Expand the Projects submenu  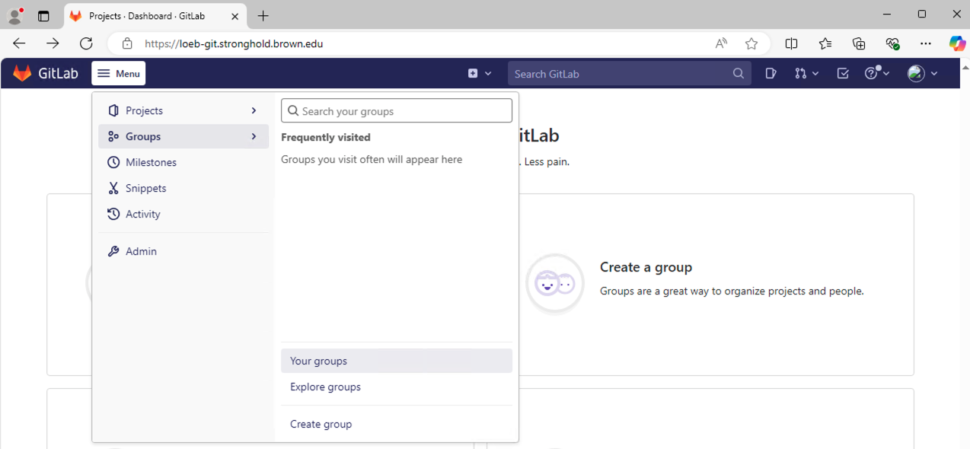(x=183, y=110)
